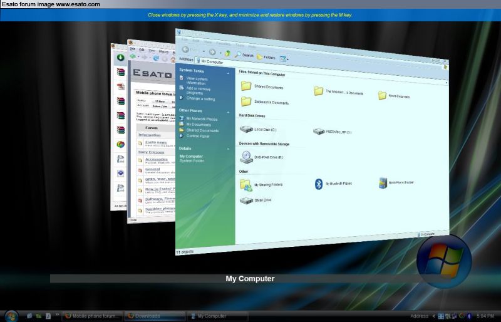Screen dimensions: 501x322
Task: Click the Forward arrow in My Computer toolbar
Action: [212, 52]
